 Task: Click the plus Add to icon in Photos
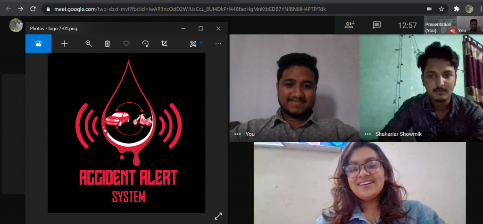coord(65,43)
